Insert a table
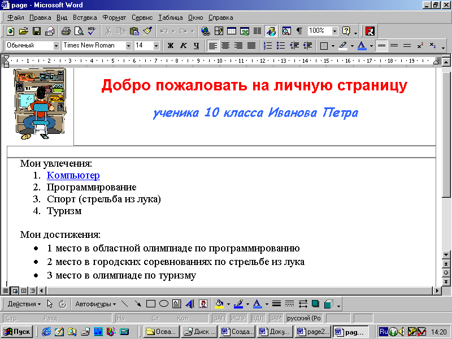The height and width of the screenshot is (339, 452). 232,31
